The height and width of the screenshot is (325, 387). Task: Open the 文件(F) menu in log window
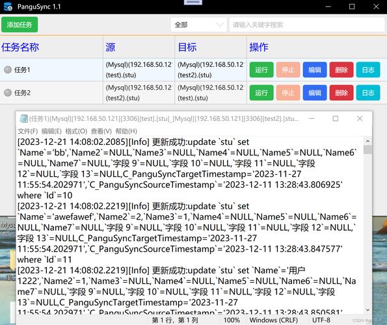27,131
